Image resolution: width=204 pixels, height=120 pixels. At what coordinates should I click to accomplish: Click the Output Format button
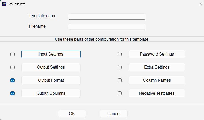coord(51,80)
